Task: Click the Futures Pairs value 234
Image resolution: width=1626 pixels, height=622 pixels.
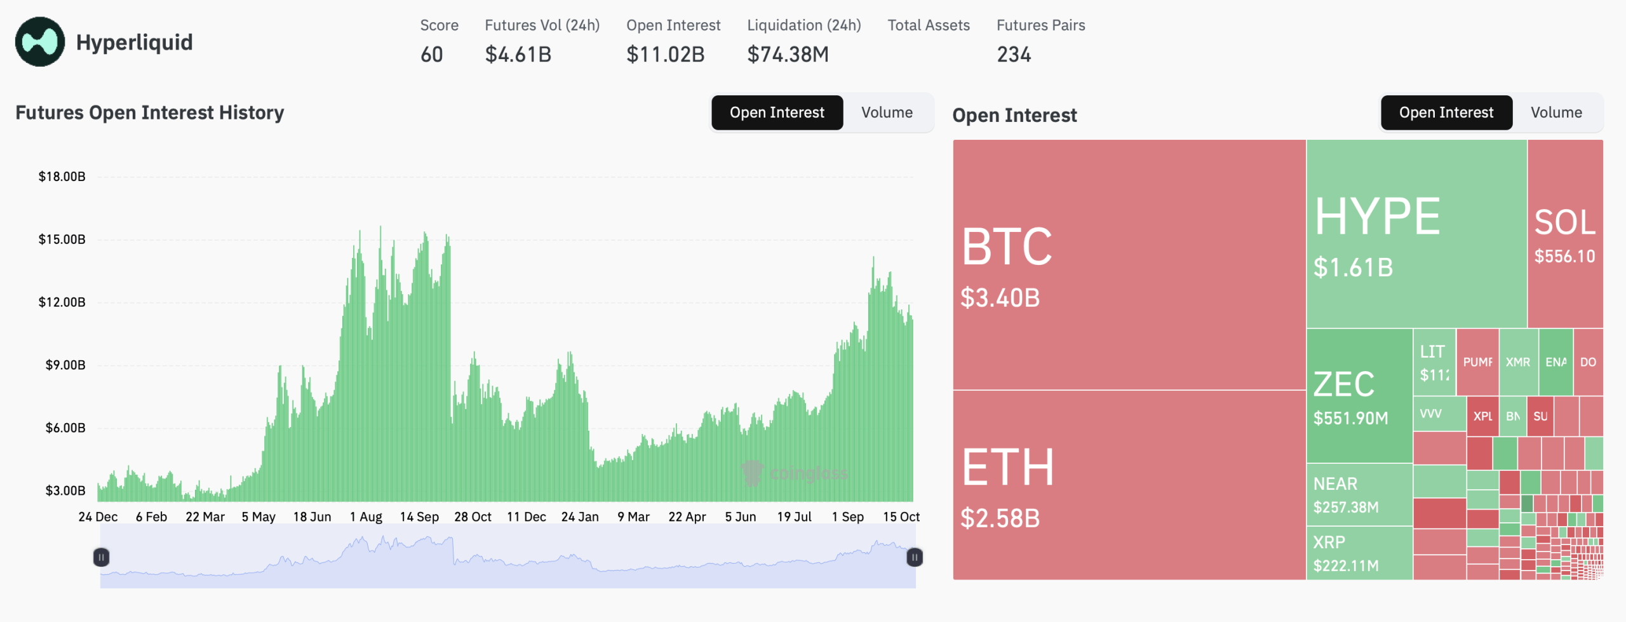Action: pyautogui.click(x=1014, y=55)
